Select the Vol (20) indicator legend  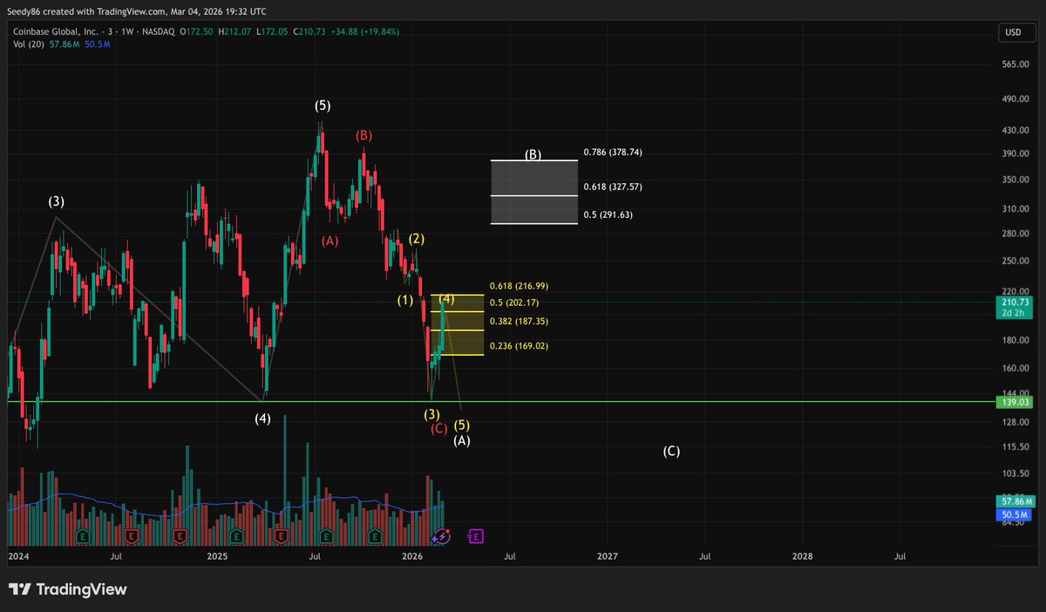click(30, 44)
